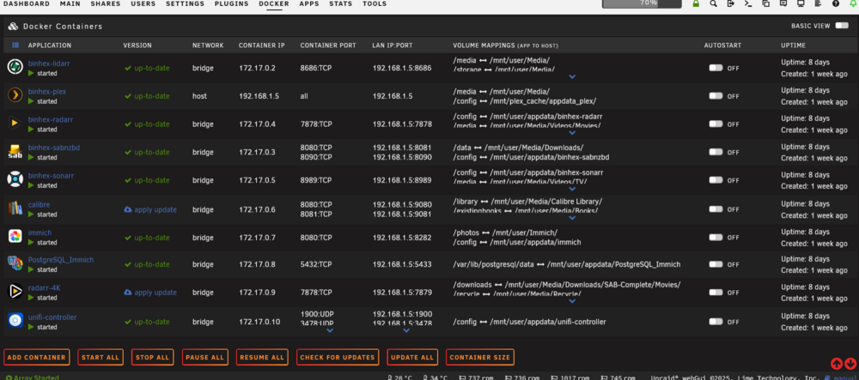Click the Check For Updates button
Screen dimensions: 859x380
point(338,357)
